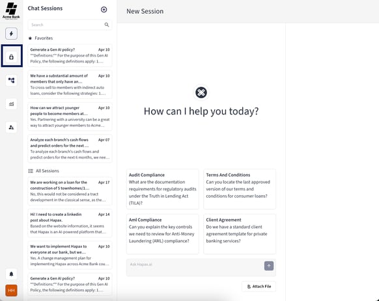
Task: Open favorite session about attracting younger members
Action: click(x=70, y=116)
